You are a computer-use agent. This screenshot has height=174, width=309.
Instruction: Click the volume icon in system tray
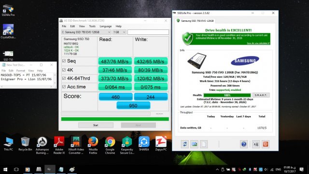266,170
